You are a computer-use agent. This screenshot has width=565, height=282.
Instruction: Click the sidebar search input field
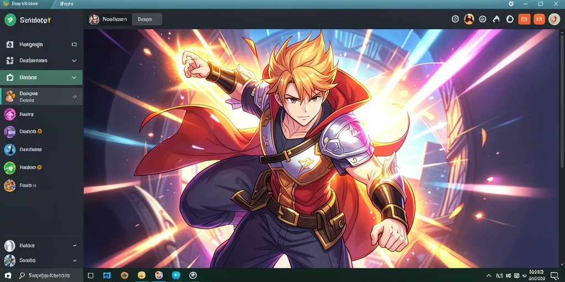click(50, 275)
